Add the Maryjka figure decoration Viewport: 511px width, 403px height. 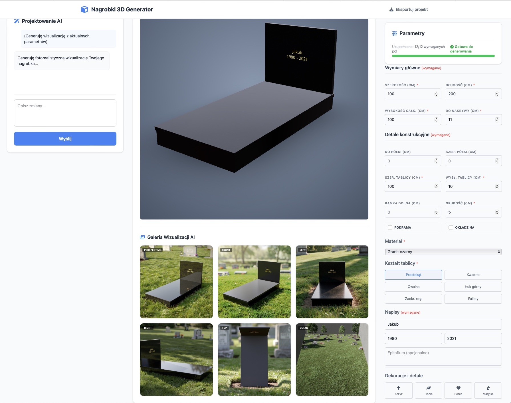(x=488, y=390)
